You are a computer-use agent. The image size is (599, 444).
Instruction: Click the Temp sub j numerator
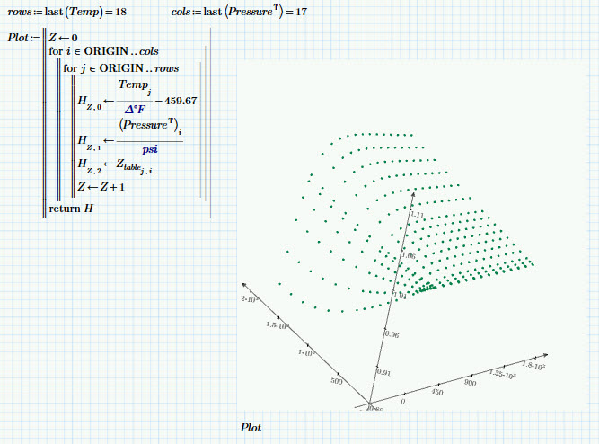pos(134,87)
